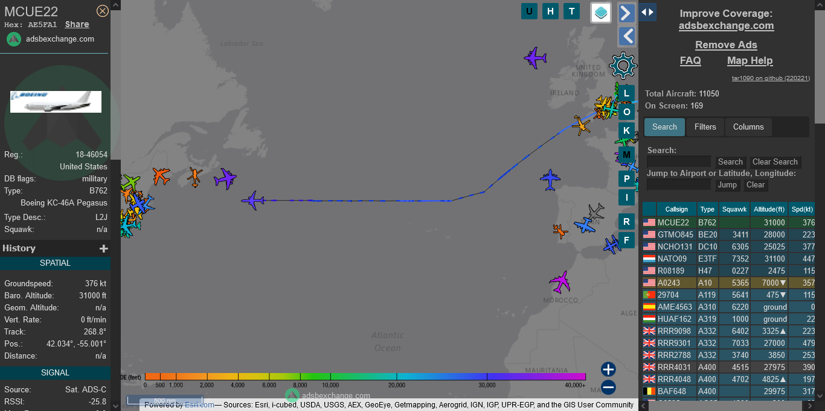Sort table by Altitude(ft) column
The width and height of the screenshot is (825, 411).
pyautogui.click(x=768, y=209)
